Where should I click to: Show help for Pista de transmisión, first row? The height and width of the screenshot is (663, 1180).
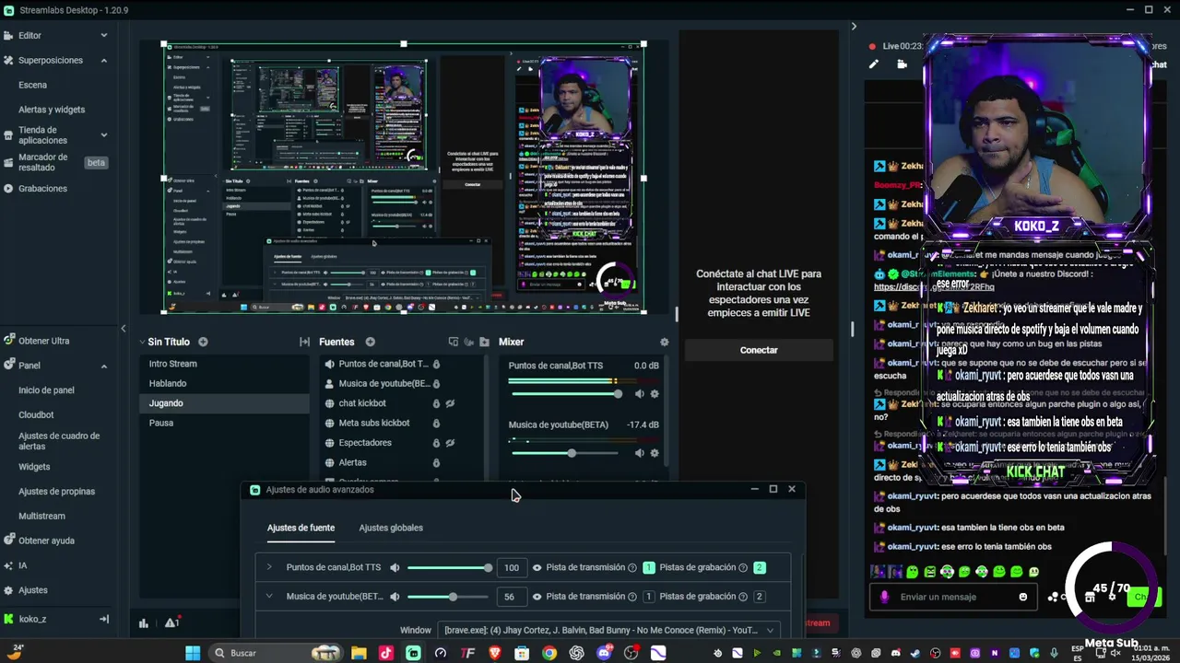tap(631, 567)
